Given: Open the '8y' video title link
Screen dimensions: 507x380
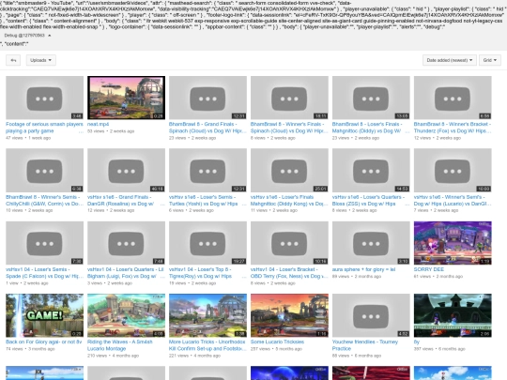Looking at the screenshot, I should 417,342.
